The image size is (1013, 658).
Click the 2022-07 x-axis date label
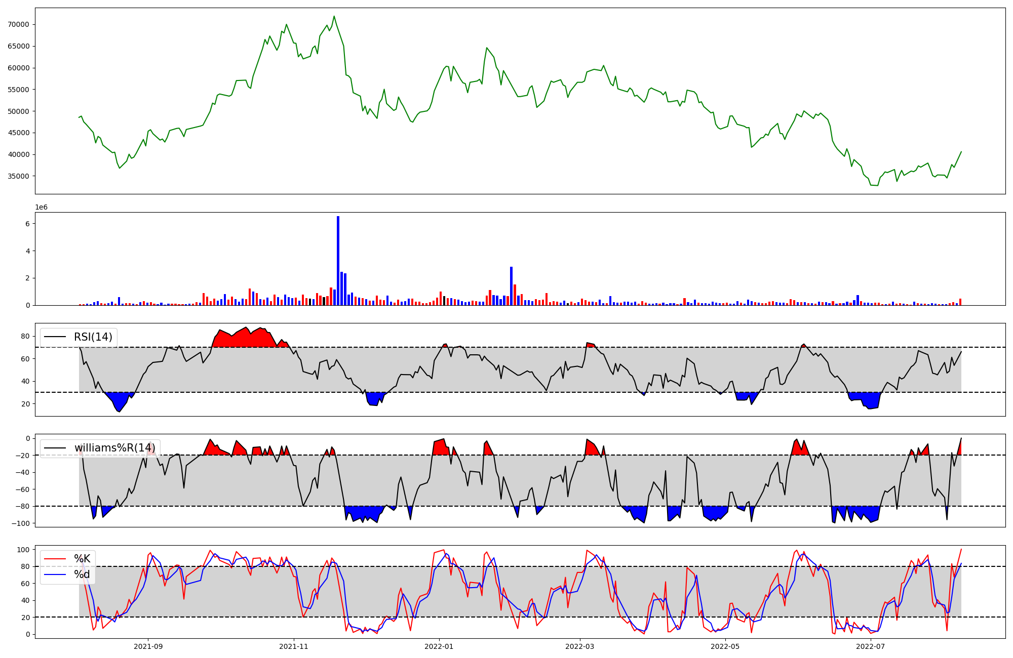point(871,646)
